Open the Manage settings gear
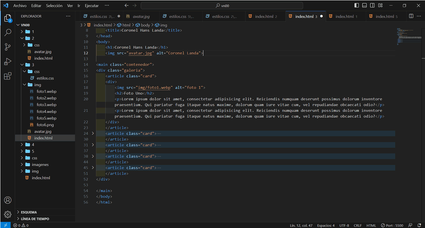Image resolution: width=425 pixels, height=228 pixels. click(8, 214)
